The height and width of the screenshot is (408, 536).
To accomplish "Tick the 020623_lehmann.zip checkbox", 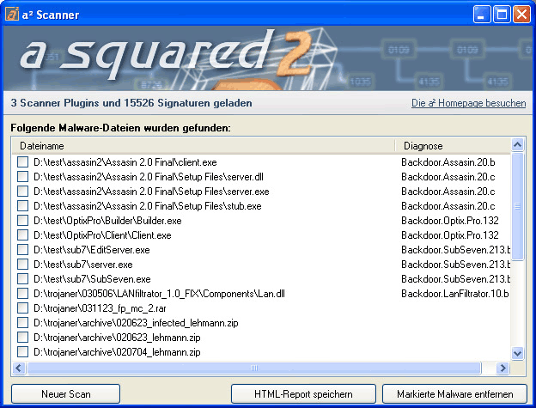I will coord(22,338).
